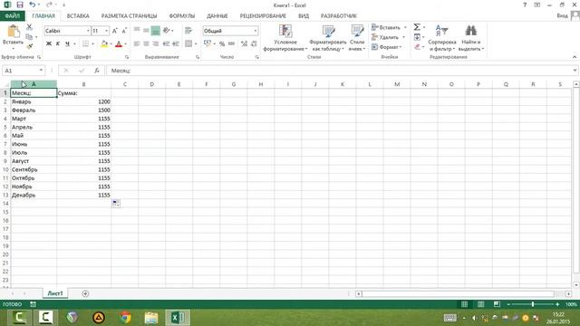Apply the yellow fill color
580x326 pixels.
pos(104,44)
